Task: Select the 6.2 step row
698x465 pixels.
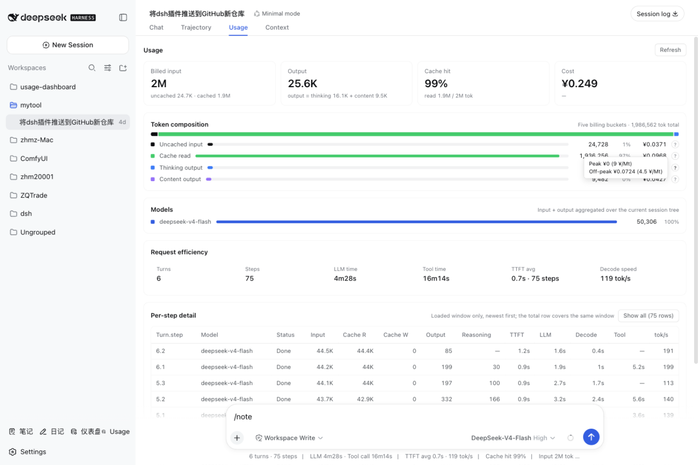Action: pos(415,351)
